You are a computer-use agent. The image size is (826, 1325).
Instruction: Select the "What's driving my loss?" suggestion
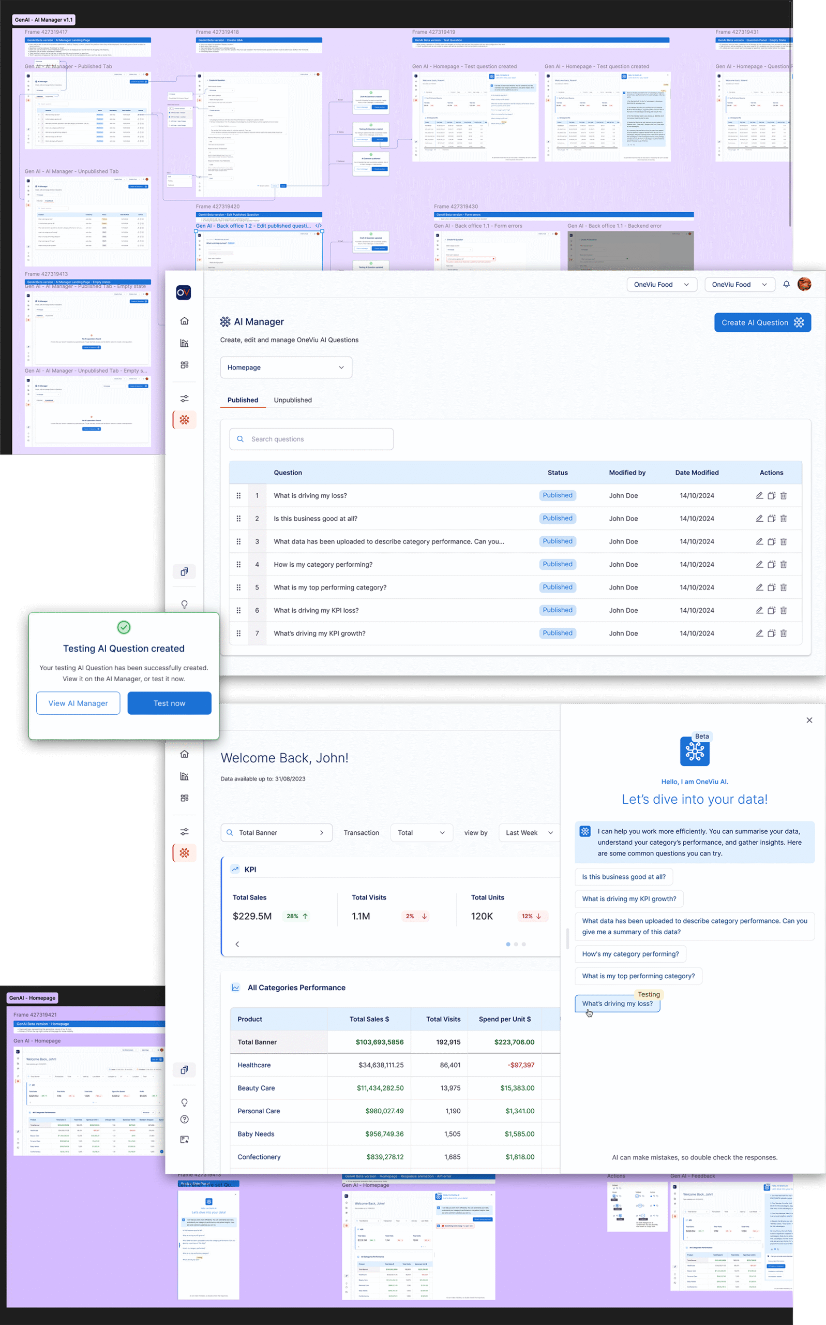pos(617,1004)
